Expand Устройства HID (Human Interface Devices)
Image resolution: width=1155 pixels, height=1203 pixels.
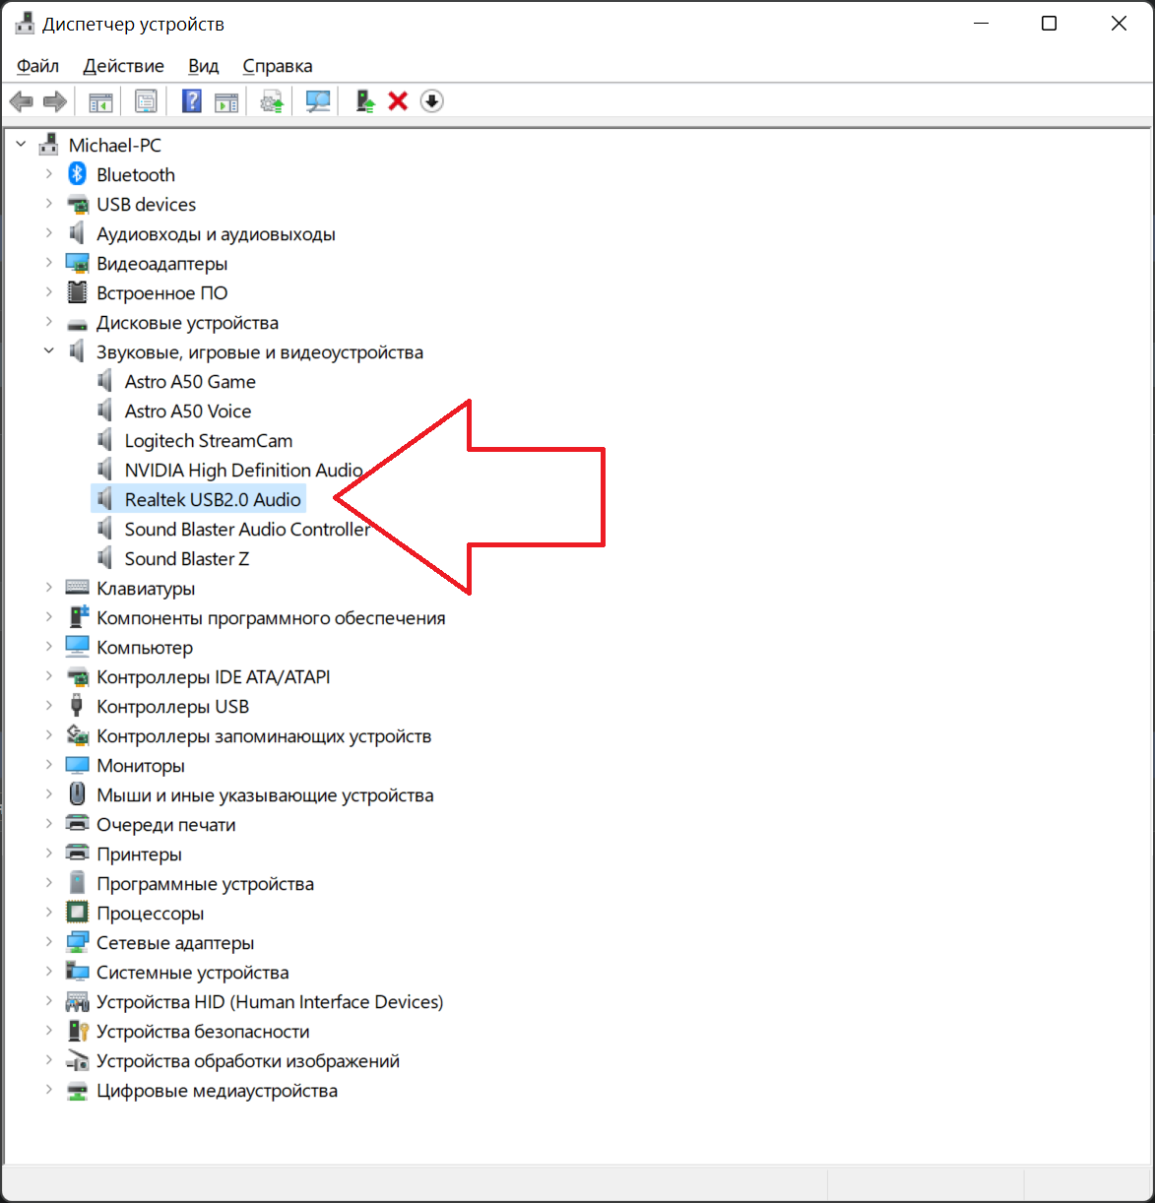coord(49,1001)
